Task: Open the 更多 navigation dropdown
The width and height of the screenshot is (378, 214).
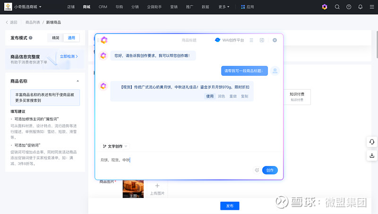Action: point(224,7)
